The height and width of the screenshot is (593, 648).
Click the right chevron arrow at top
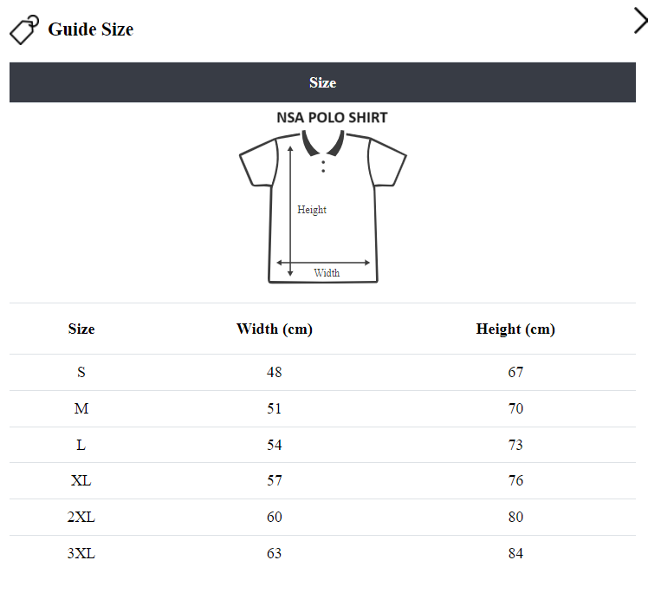(x=640, y=20)
